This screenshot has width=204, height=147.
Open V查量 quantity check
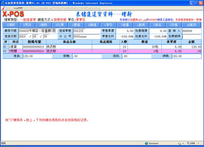(125, 25)
